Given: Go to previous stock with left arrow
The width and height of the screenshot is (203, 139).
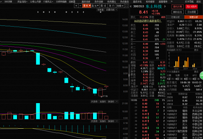Looking at the screenshot, I should (131, 6).
